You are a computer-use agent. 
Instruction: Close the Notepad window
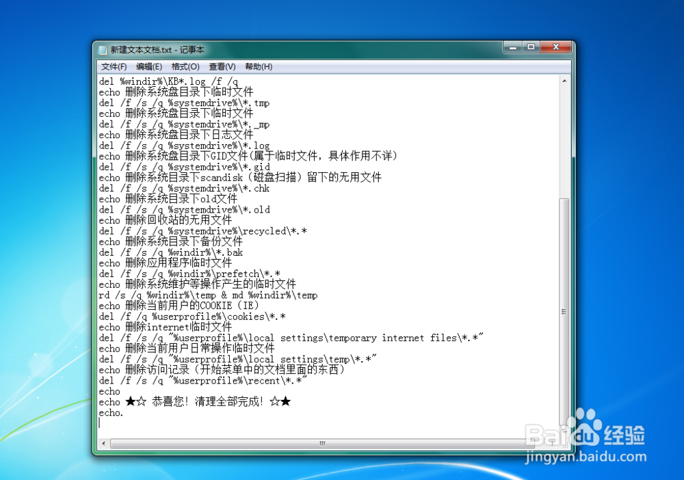pos(555,47)
